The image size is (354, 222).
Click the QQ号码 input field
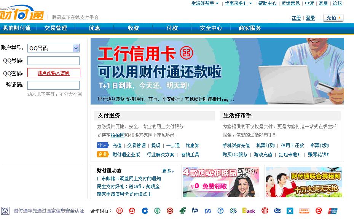coord(54,60)
